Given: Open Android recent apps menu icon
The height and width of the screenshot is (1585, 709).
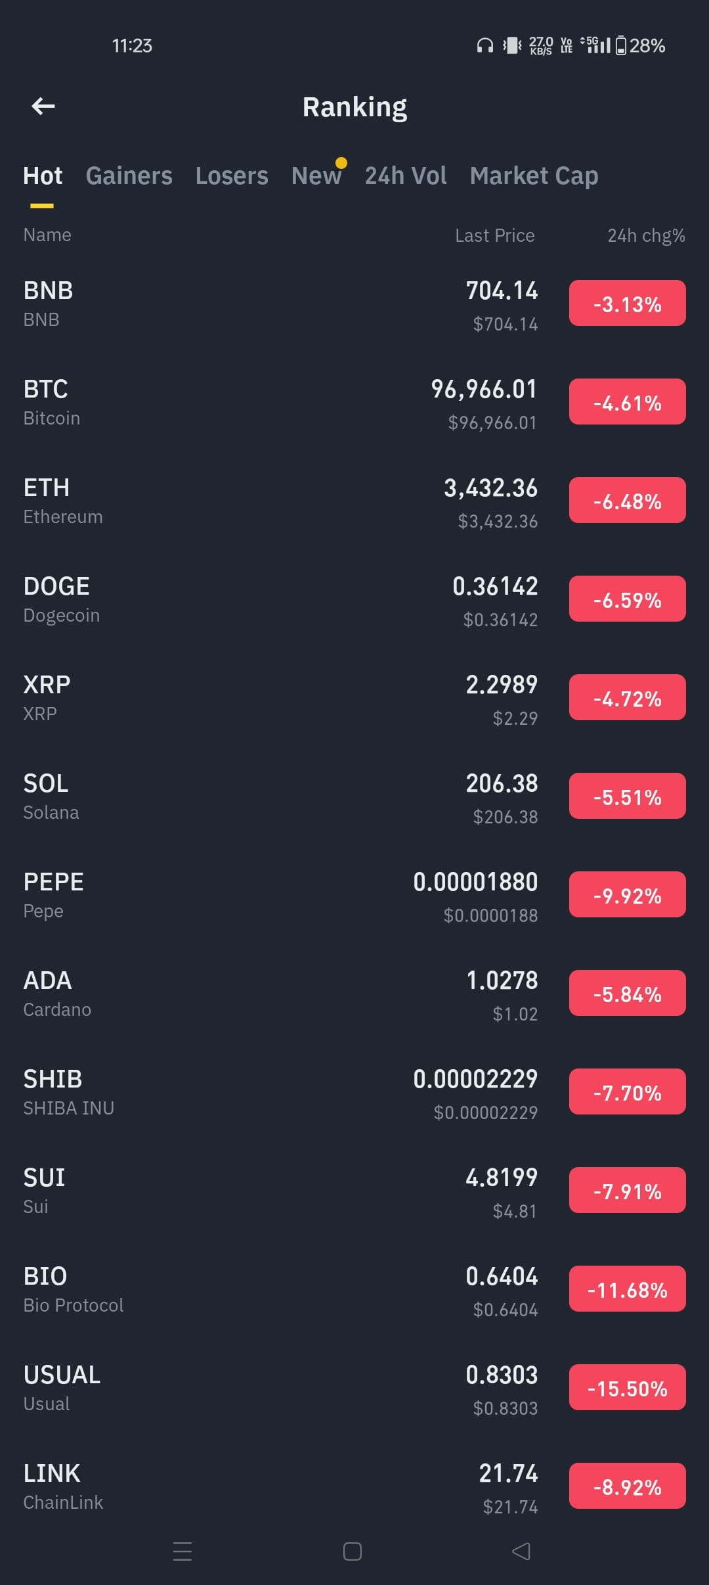Looking at the screenshot, I should click(183, 1551).
